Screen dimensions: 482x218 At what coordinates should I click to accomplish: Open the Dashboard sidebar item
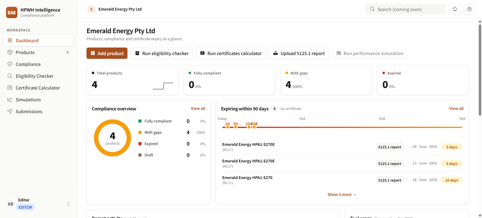pos(38,40)
